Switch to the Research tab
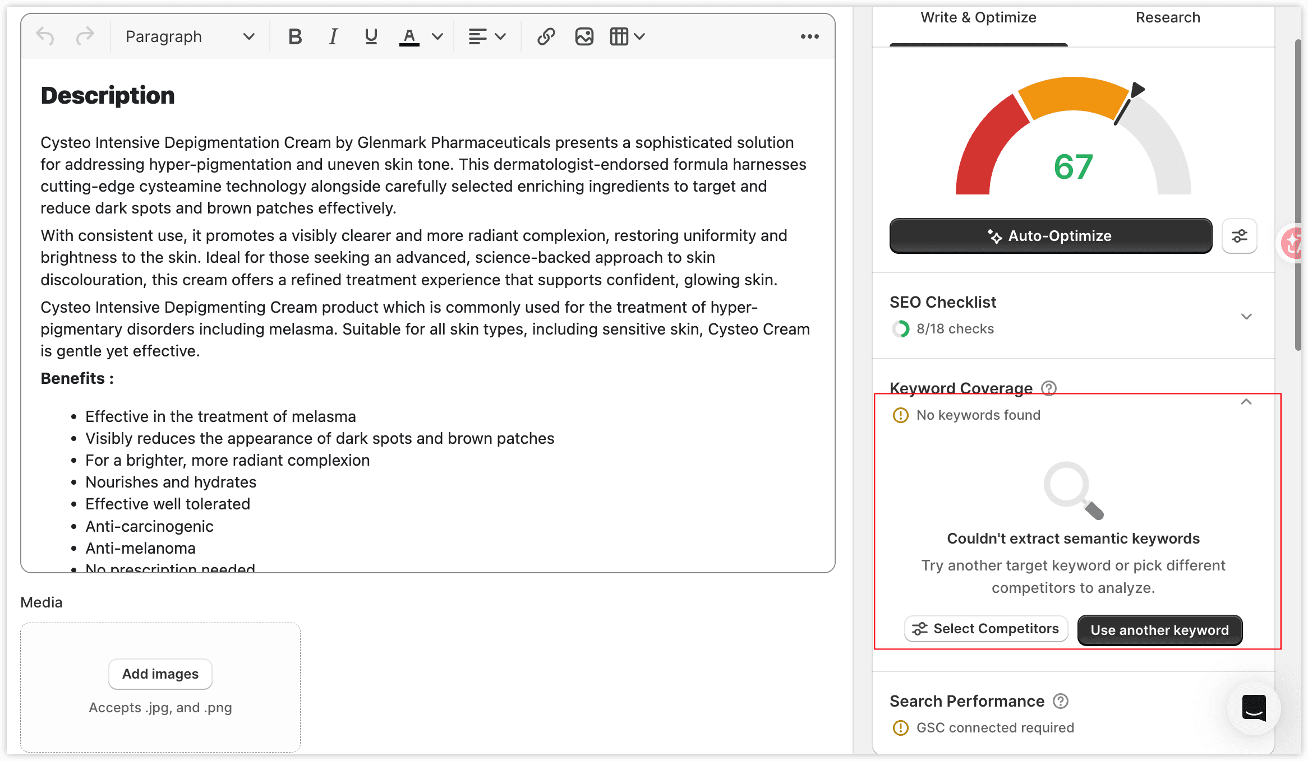The width and height of the screenshot is (1308, 761). (x=1168, y=17)
